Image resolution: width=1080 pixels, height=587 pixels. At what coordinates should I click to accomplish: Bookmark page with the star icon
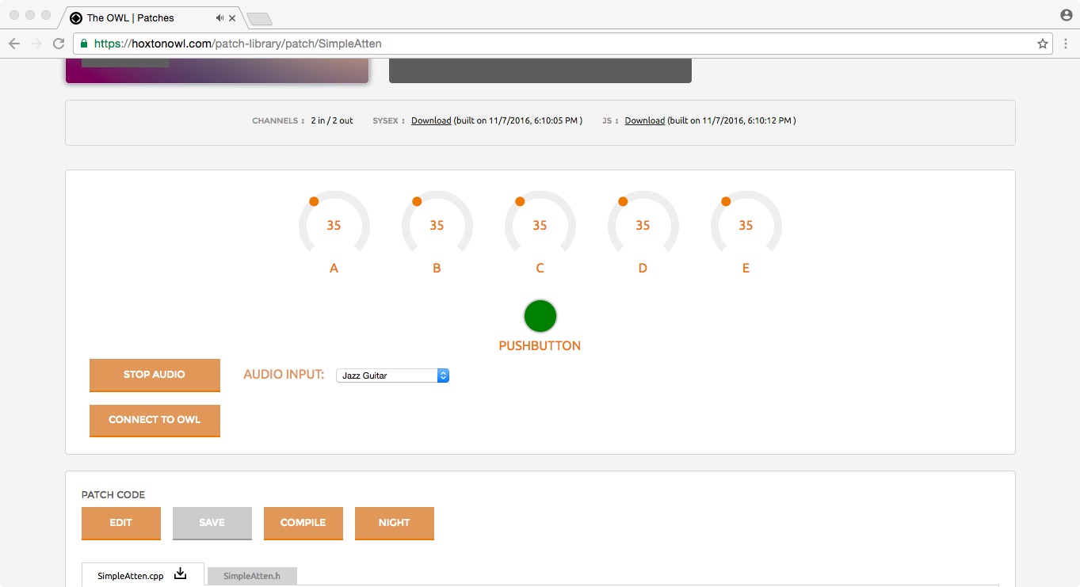pos(1043,44)
